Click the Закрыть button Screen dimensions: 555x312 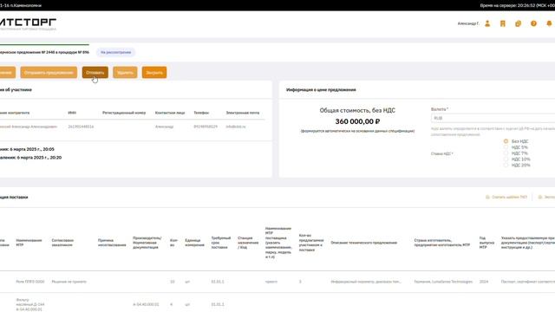click(x=154, y=73)
